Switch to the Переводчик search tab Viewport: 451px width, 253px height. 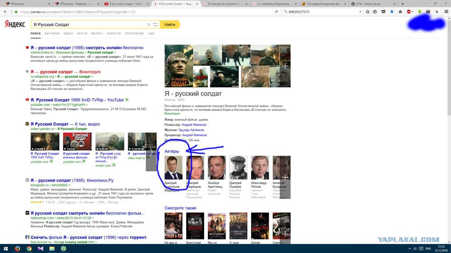tap(134, 34)
